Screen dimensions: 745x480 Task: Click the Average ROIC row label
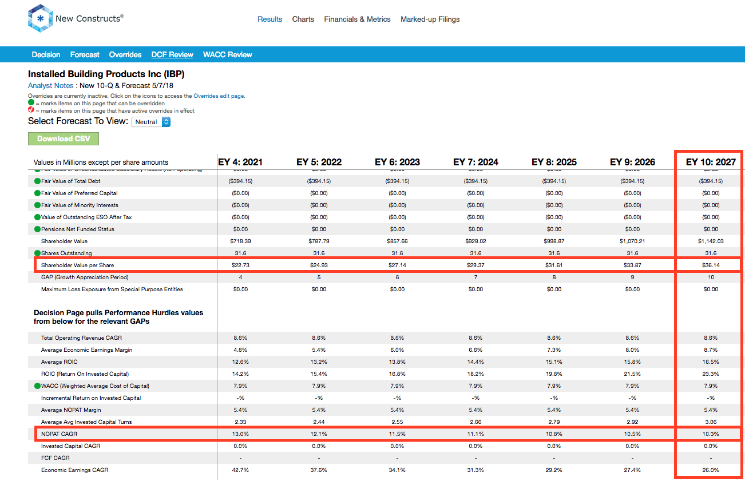60,362
